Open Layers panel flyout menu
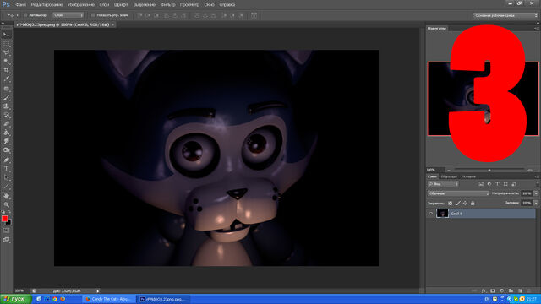Viewport: 541px width, 304px height. click(x=537, y=176)
